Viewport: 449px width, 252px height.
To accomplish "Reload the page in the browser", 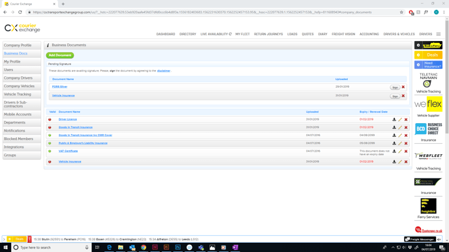I will pyautogui.click(x=20, y=12).
